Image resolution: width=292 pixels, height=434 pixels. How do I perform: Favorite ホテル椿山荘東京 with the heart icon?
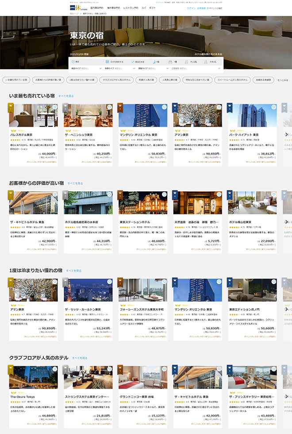pyautogui.click(x=274, y=194)
